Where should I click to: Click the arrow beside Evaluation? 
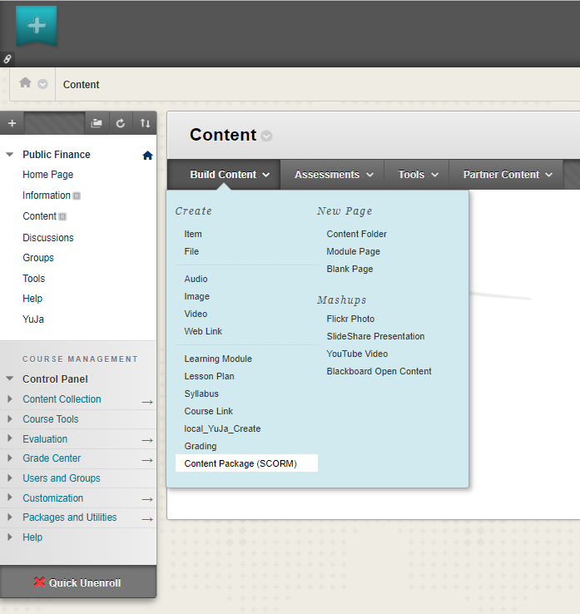[147, 440]
